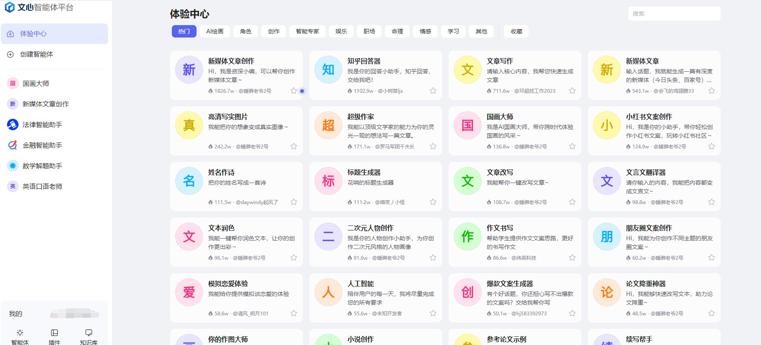761x345 pixels.
Task: Open 新媒体文章创作 from sidebar list
Action: point(54,104)
